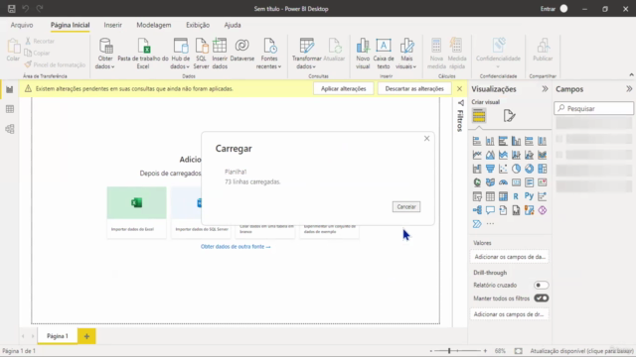Image resolution: width=636 pixels, height=357 pixels.
Task: Switch to the Exibição ribbon tab
Action: pyautogui.click(x=198, y=25)
